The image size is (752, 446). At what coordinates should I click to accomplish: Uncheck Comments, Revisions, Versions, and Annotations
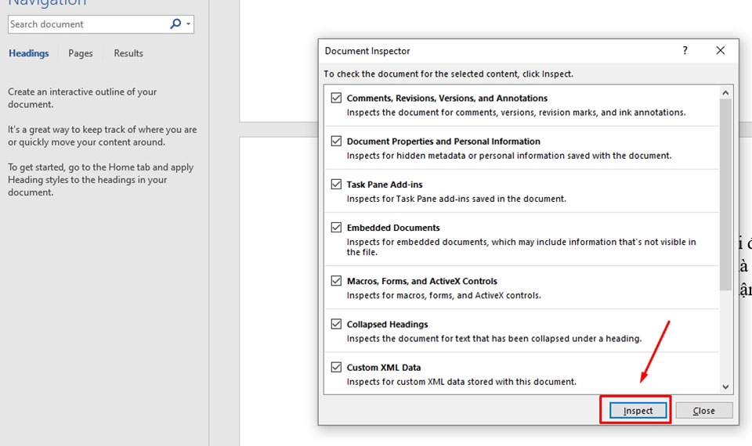[x=337, y=99]
